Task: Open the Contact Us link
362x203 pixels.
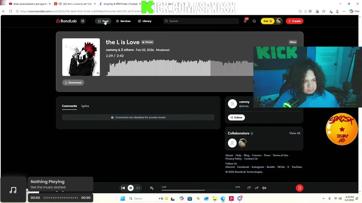Action: 251,159
